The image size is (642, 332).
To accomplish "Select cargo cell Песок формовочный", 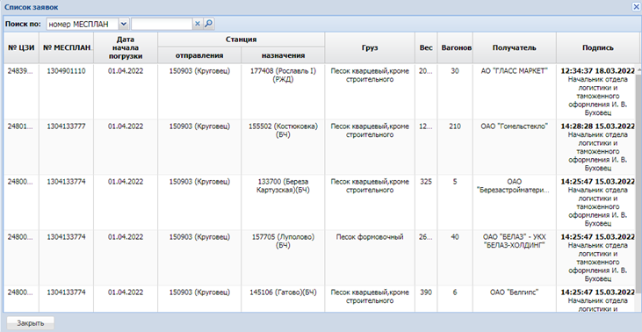I will coord(370,236).
